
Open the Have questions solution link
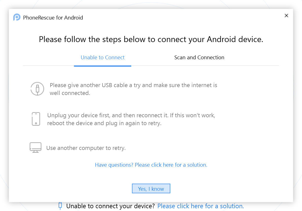[x=151, y=165]
